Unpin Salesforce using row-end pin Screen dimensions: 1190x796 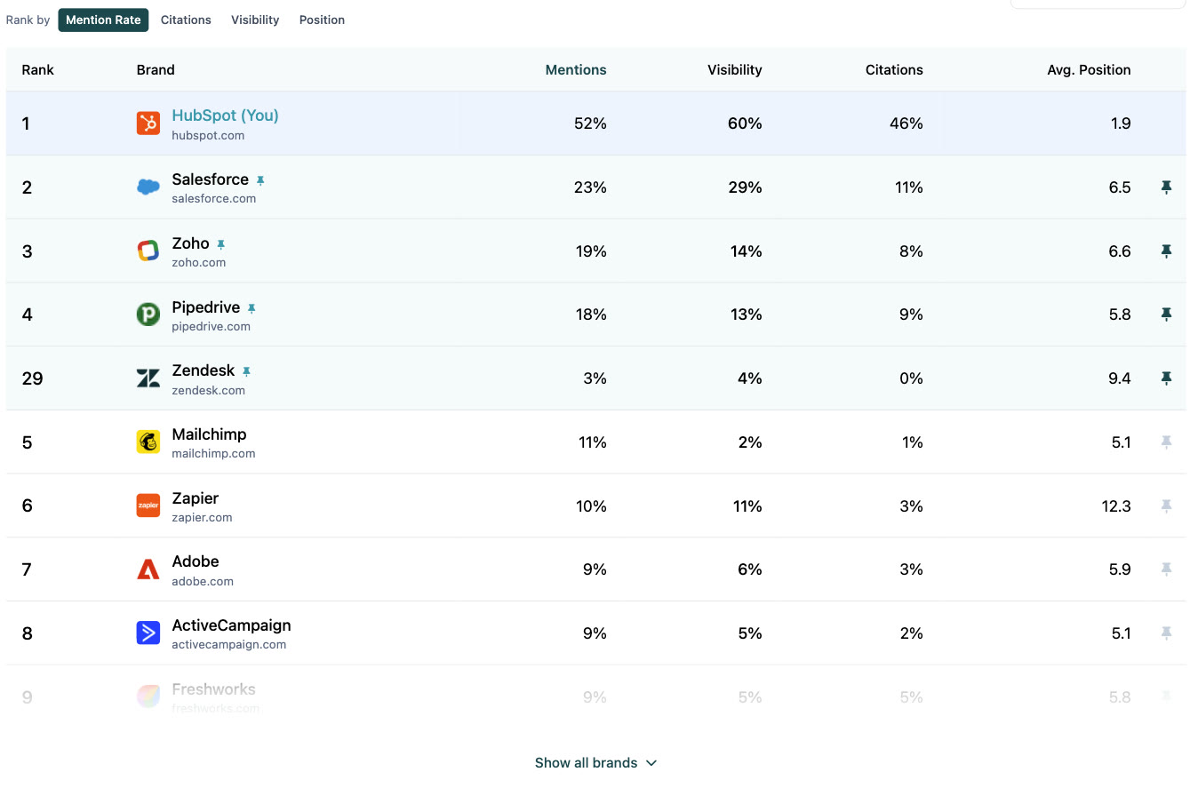tap(1167, 187)
